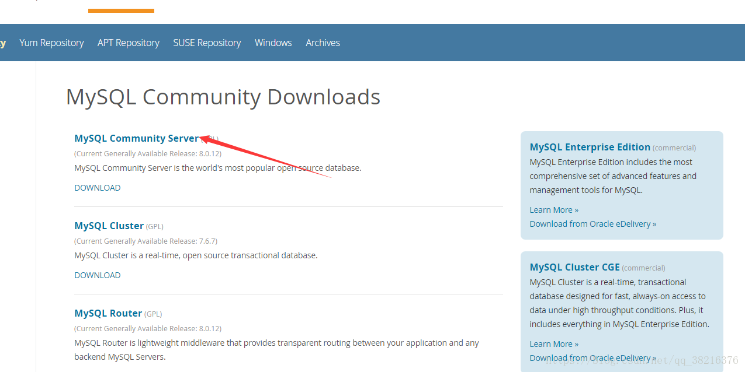Click Learn More under MySQL Enterprise Edition
745x372 pixels.
[x=554, y=210]
